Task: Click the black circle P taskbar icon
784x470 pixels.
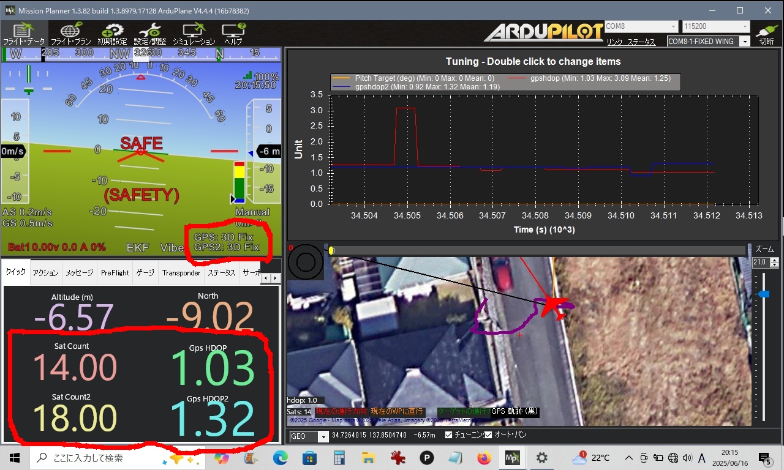Action: [x=426, y=458]
